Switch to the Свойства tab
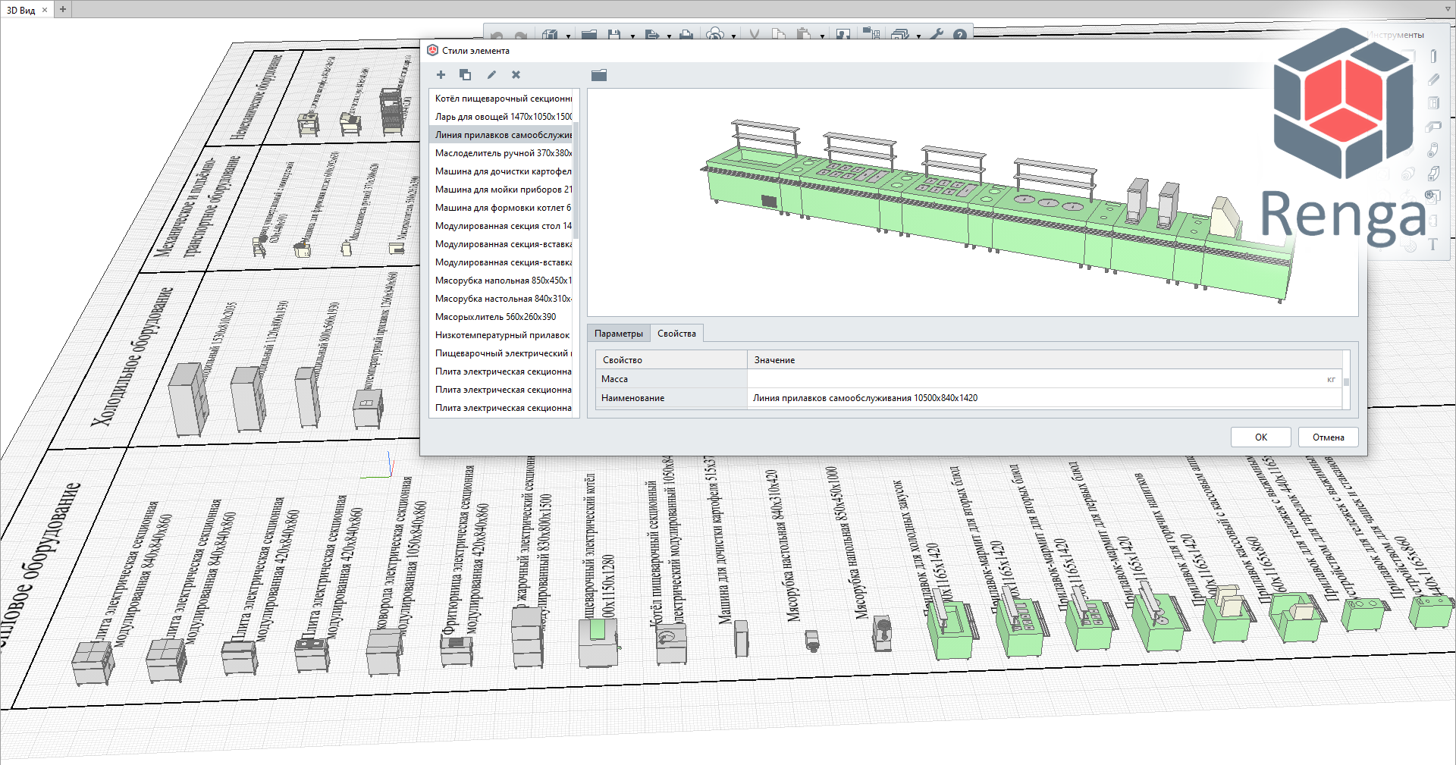The height and width of the screenshot is (765, 1456). (676, 334)
